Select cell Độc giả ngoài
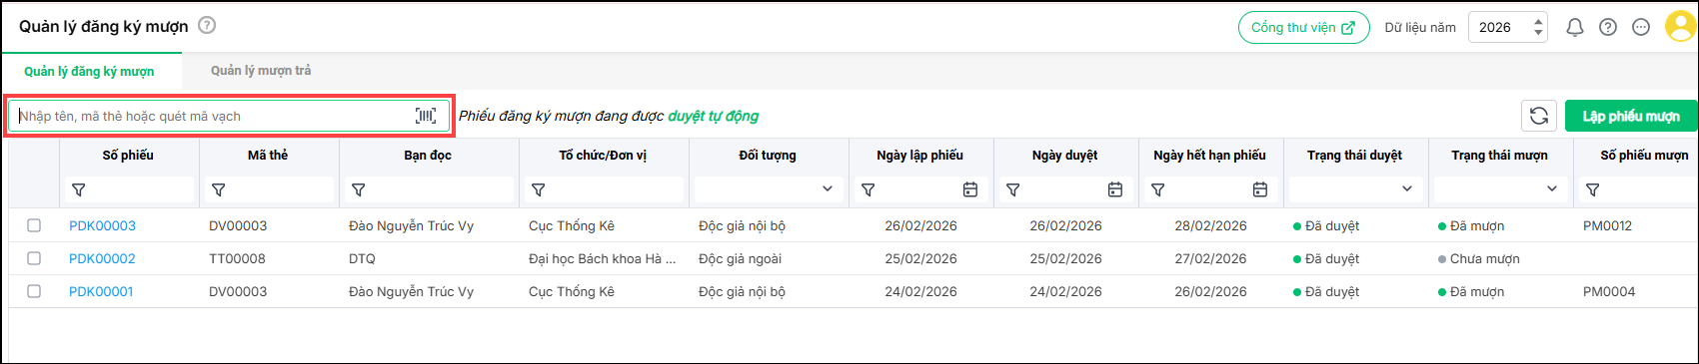This screenshot has width=1699, height=364. click(x=740, y=258)
